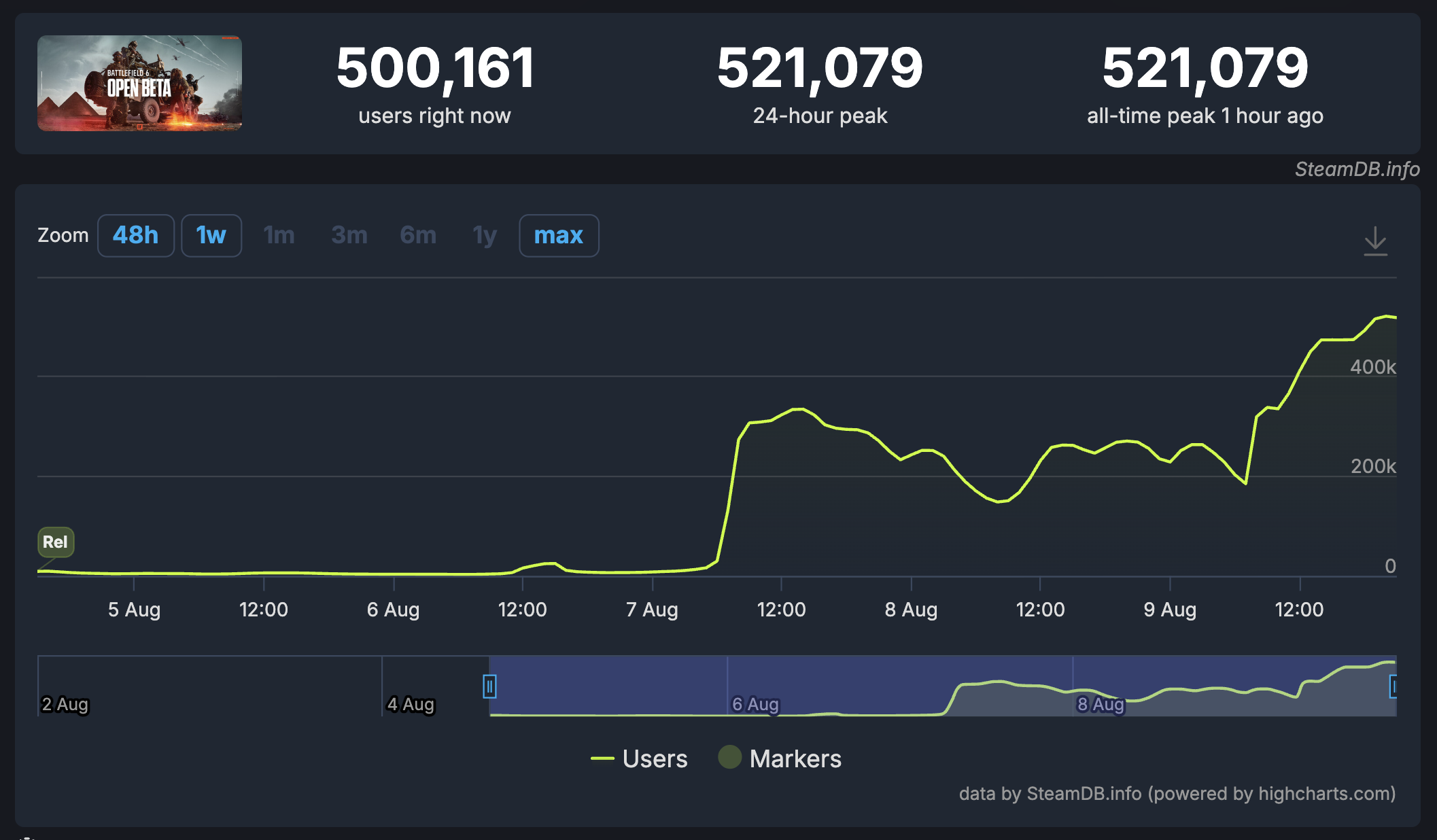
Task: Select the 1w zoom range
Action: click(211, 236)
